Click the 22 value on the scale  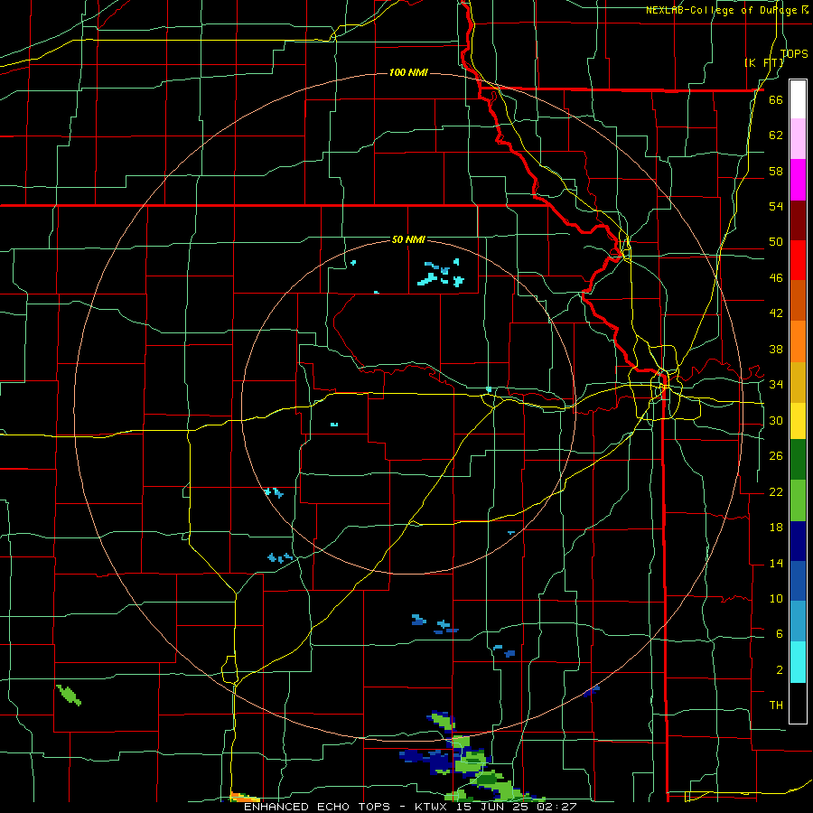click(x=776, y=492)
